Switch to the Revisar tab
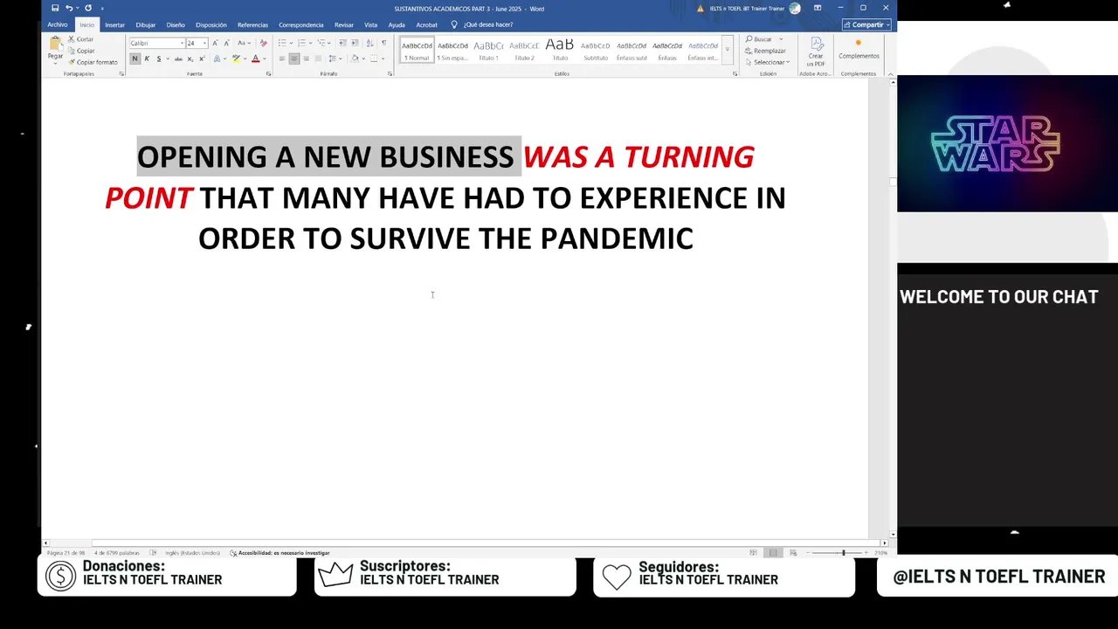This screenshot has height=629, width=1118. (343, 24)
